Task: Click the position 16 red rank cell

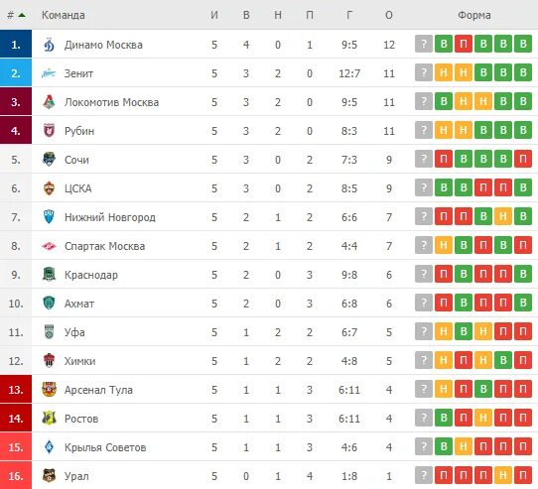Action: pyautogui.click(x=16, y=475)
